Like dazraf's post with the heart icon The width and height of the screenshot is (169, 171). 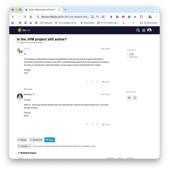87,82
